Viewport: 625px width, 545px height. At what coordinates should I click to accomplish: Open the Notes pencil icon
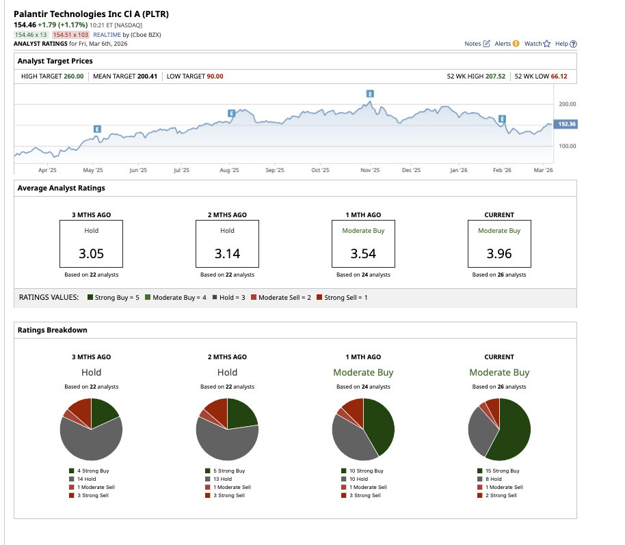[x=486, y=44]
